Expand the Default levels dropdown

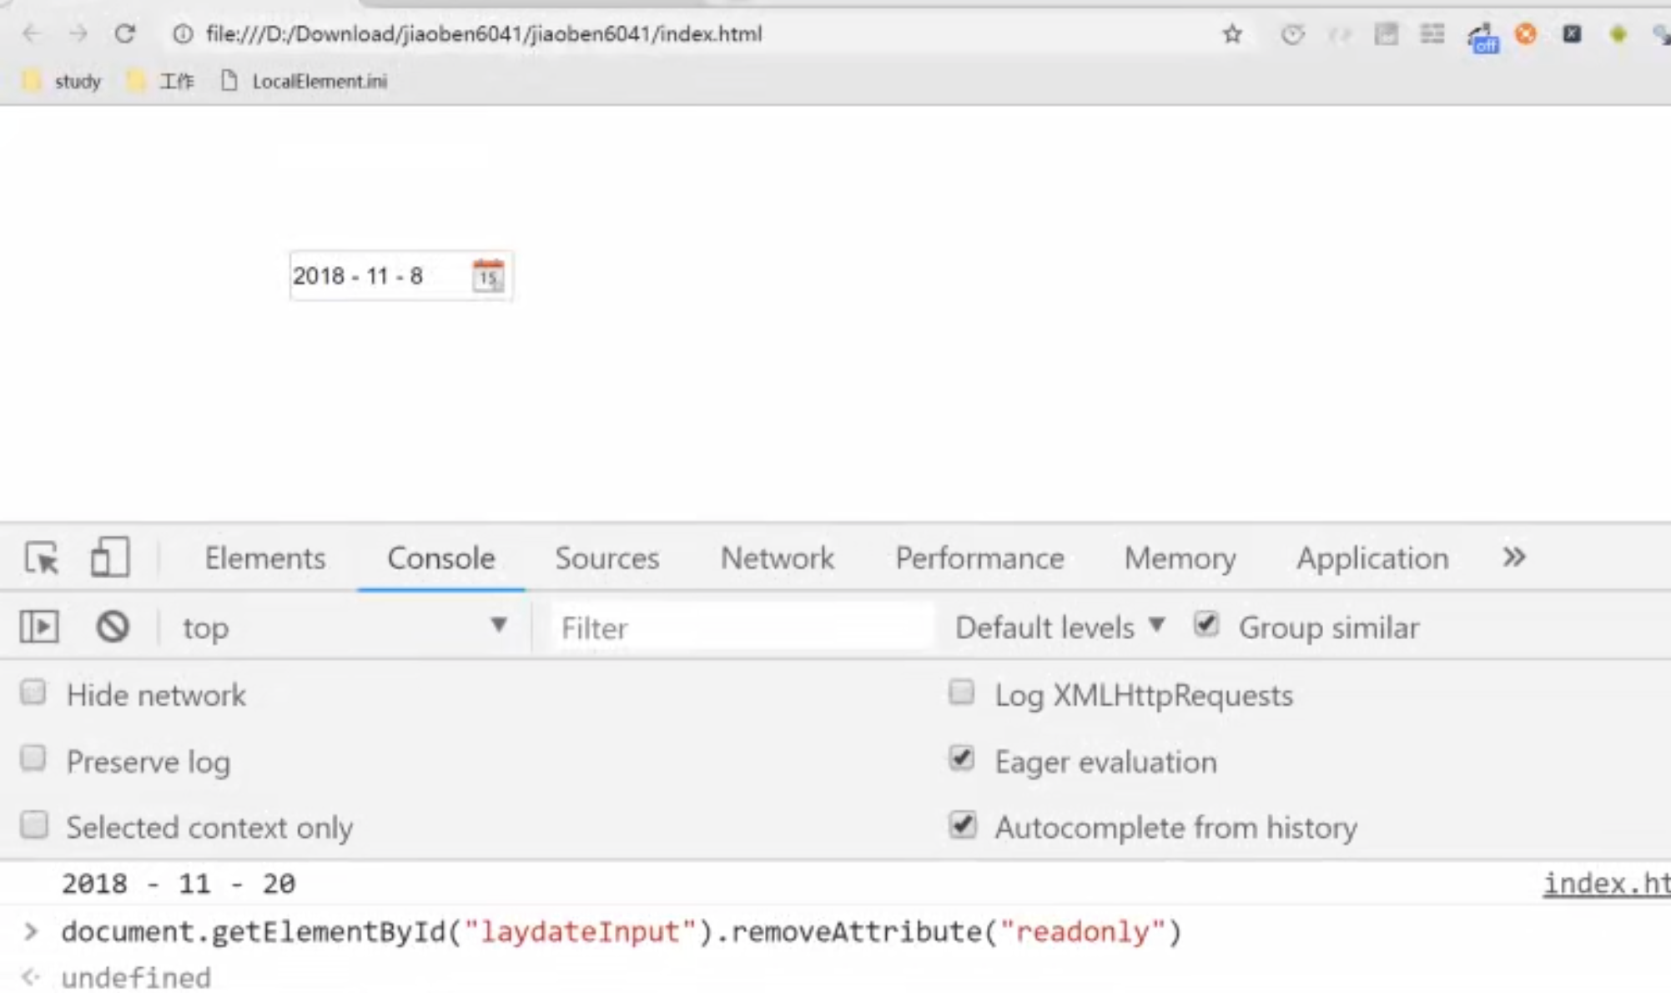pos(1059,627)
